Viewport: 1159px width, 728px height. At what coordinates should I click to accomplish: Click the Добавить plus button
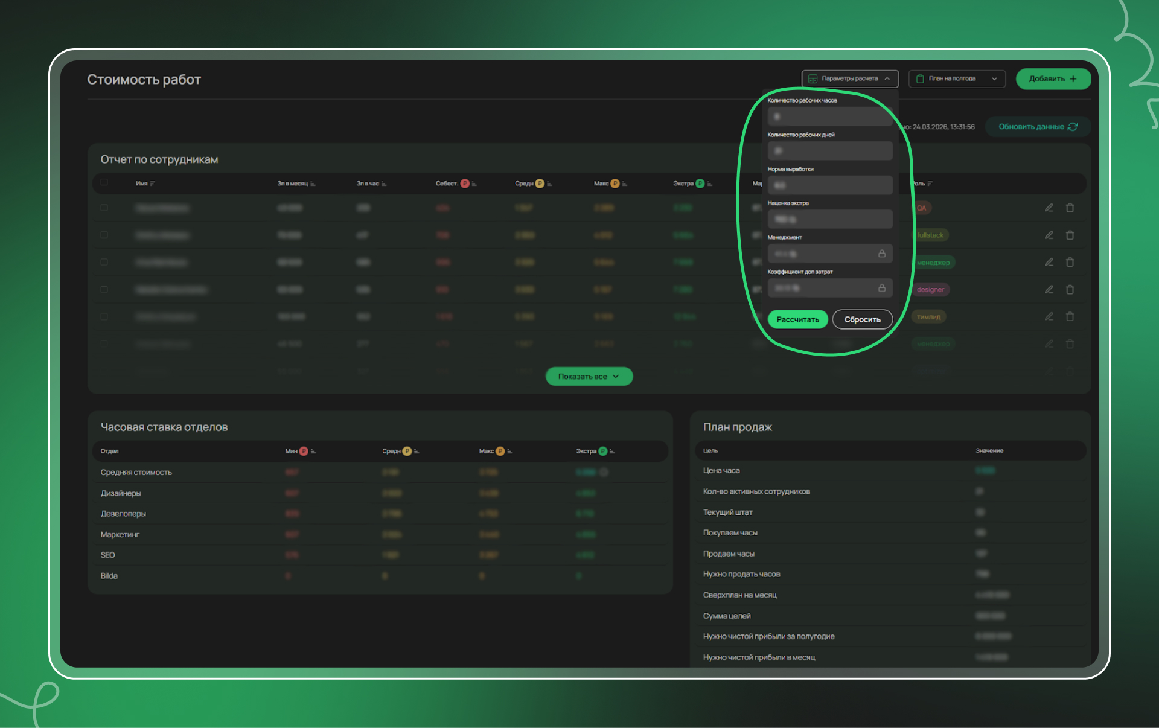1053,78
